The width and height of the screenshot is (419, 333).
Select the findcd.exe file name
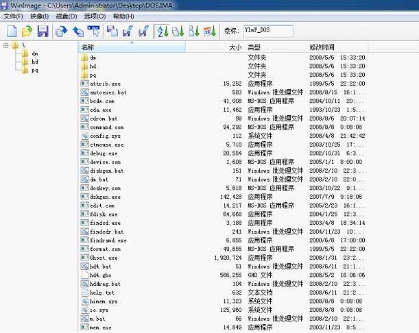click(105, 223)
